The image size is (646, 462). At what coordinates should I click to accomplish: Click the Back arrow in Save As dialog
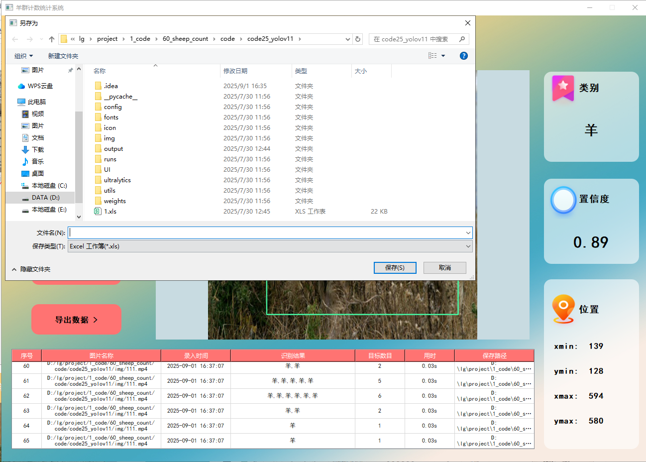[x=15, y=39]
